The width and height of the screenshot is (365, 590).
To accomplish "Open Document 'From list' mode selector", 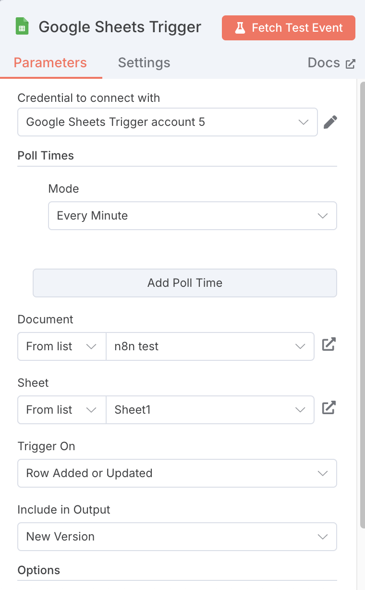I will (61, 346).
